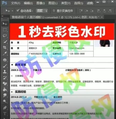This screenshot has width=116, height=119.
Task: Open the 文件(F) menu
Action: pyautogui.click(x=16, y=3)
